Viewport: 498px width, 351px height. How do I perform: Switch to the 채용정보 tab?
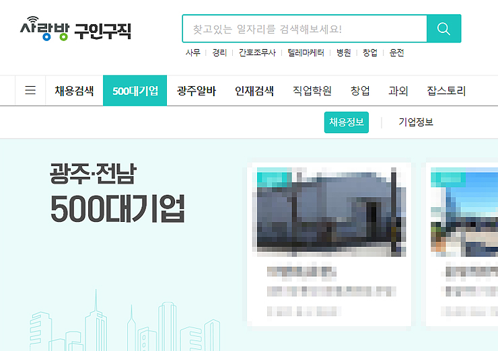pyautogui.click(x=347, y=122)
